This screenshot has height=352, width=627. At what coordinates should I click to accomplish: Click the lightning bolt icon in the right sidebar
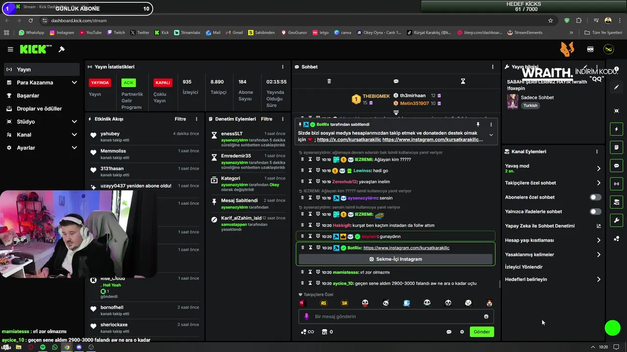point(617,130)
